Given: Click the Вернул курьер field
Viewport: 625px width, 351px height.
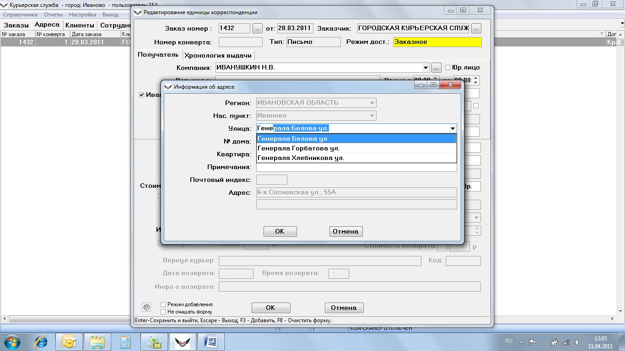Looking at the screenshot, I should [x=320, y=261].
